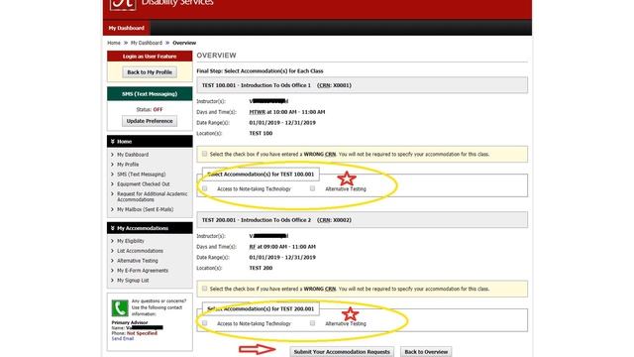Check Access to Note-taking Technology for TEST 200.001
Image resolution: width=634 pixels, height=357 pixels.
205,323
